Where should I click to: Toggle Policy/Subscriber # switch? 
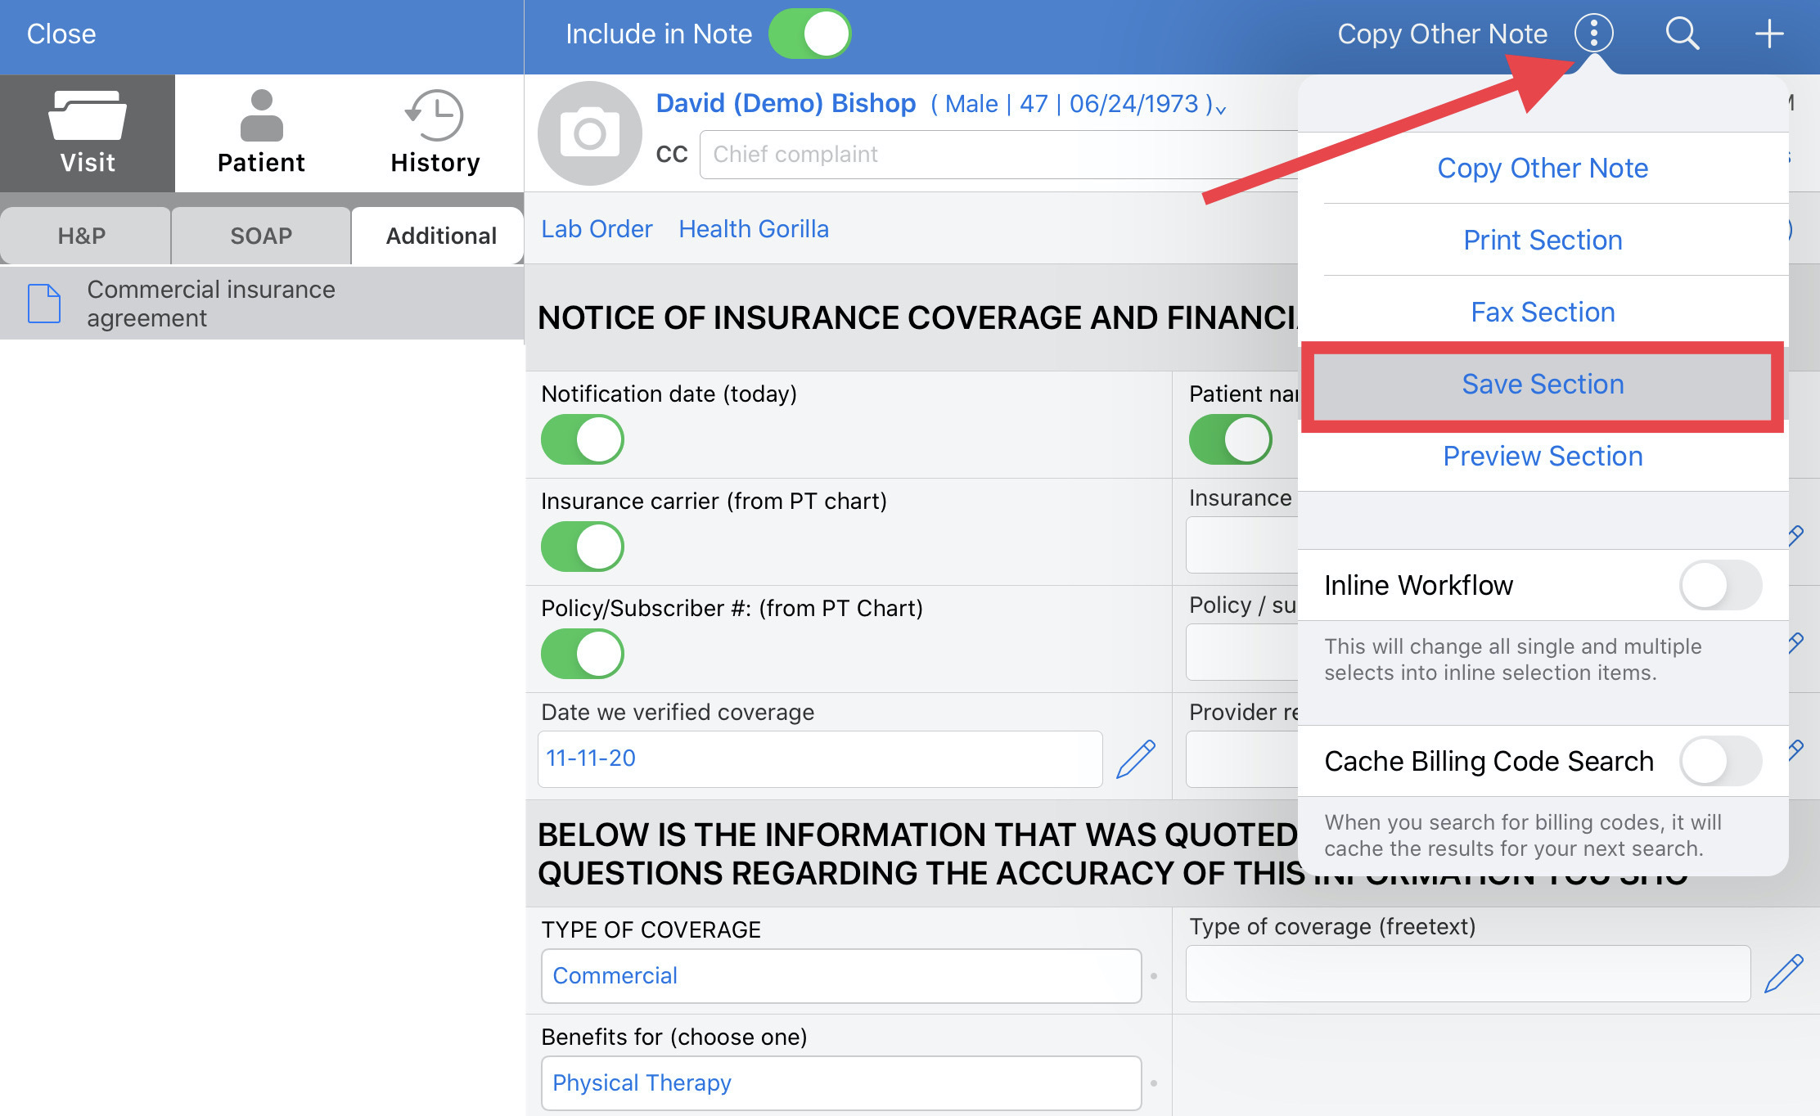pos(583,654)
